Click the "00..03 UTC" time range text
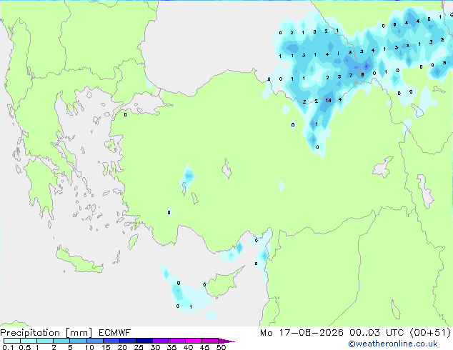 (x=377, y=333)
